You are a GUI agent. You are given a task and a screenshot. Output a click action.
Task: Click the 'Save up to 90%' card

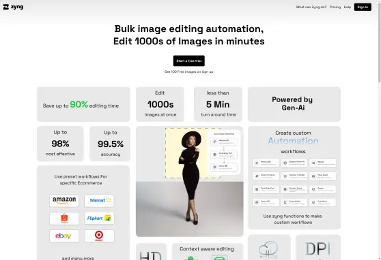pyautogui.click(x=83, y=104)
